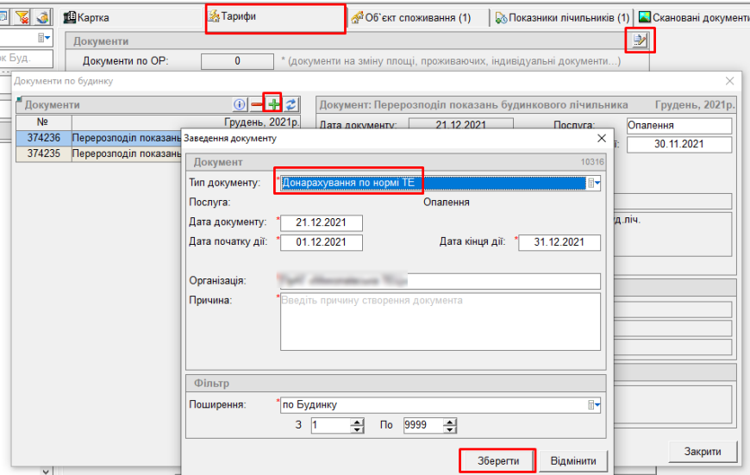Increase the З value with stepper arrow
The width and height of the screenshot is (750, 475).
357,422
